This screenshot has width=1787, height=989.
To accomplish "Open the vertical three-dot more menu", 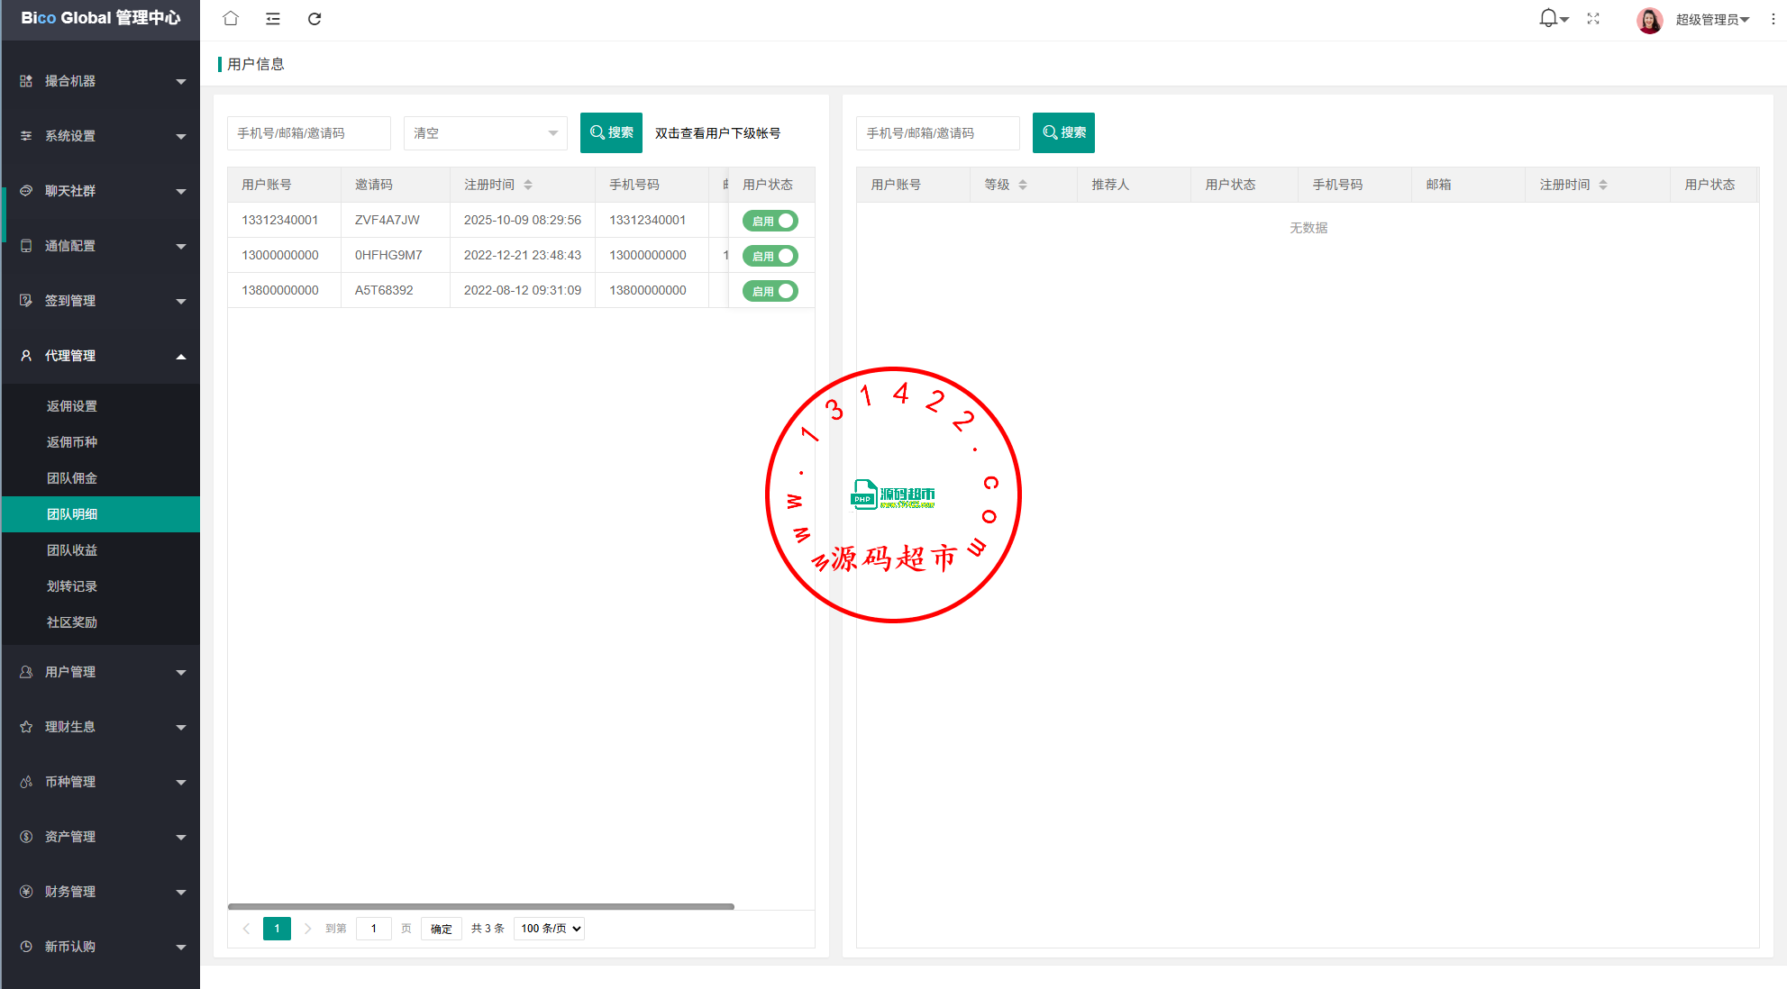I will 1773,19.
